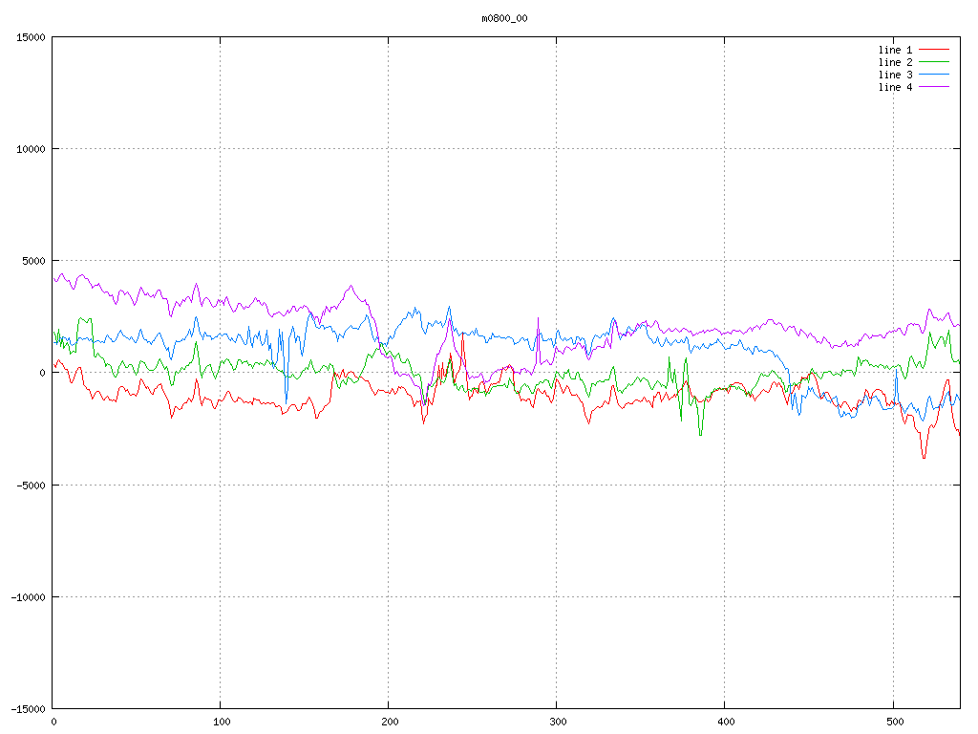Click the y-axis label 5000

[34, 261]
